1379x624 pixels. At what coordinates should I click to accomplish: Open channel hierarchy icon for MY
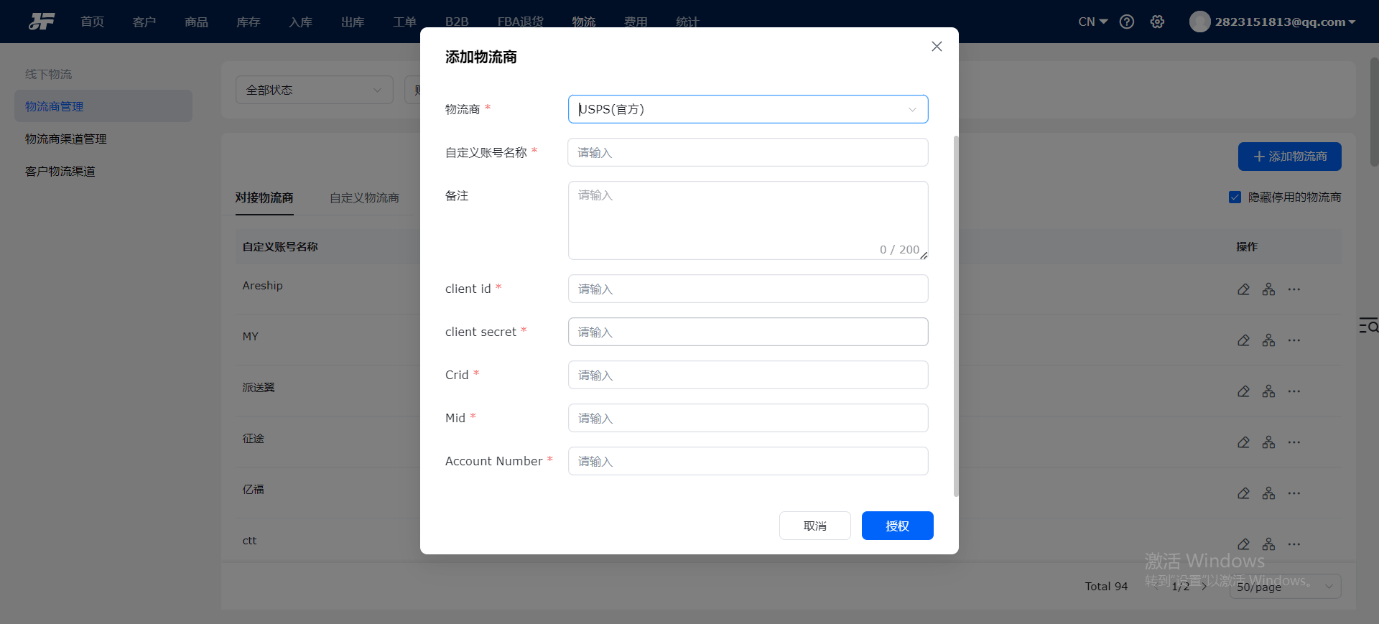click(x=1269, y=340)
